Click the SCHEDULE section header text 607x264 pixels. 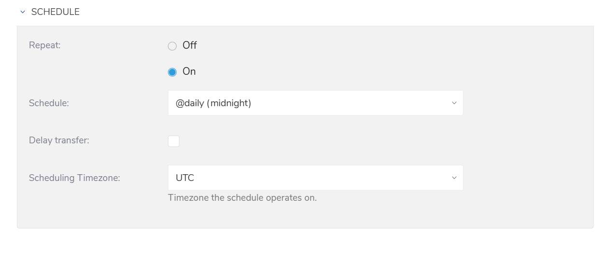[55, 12]
